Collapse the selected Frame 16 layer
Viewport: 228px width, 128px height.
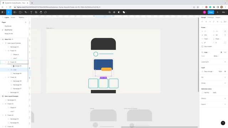6,62
